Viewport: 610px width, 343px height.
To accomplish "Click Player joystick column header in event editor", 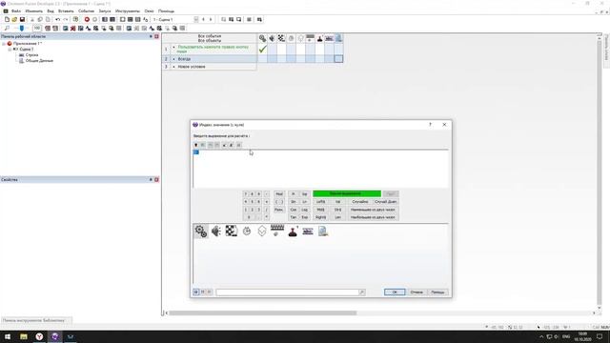I will pyautogui.click(x=320, y=38).
